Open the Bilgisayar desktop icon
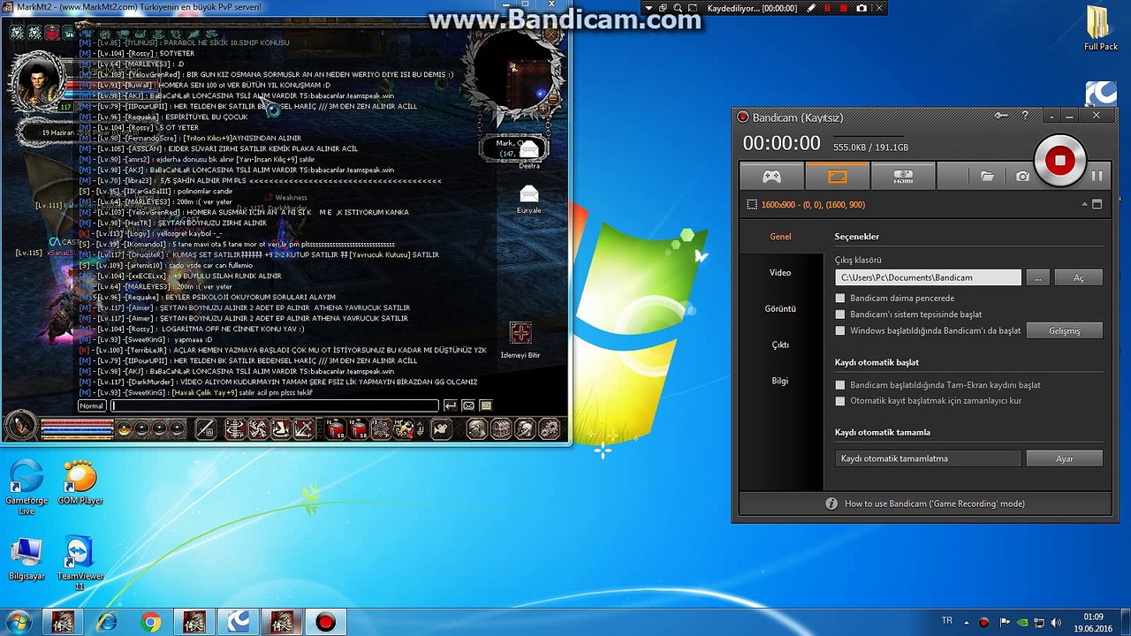The width and height of the screenshot is (1131, 636). point(27,558)
